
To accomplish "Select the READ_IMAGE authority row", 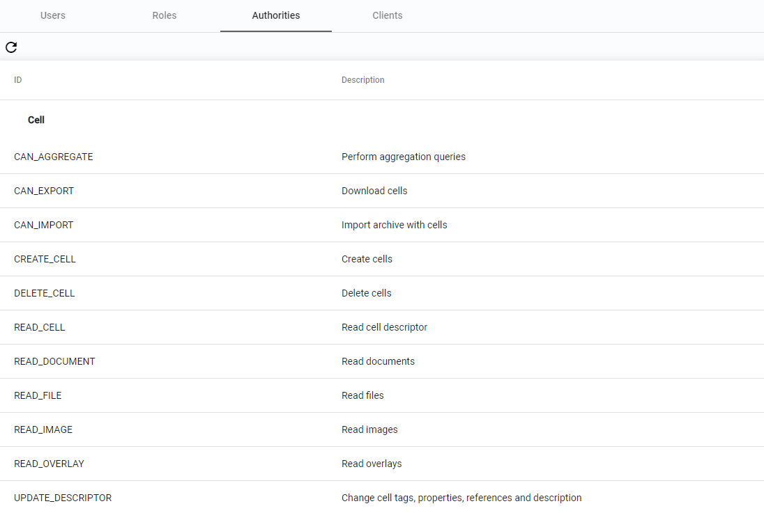I will (x=43, y=429).
